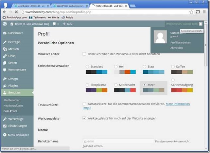Collapse the menu via Menü einklappen
The width and height of the screenshot is (210, 153).
16,135
